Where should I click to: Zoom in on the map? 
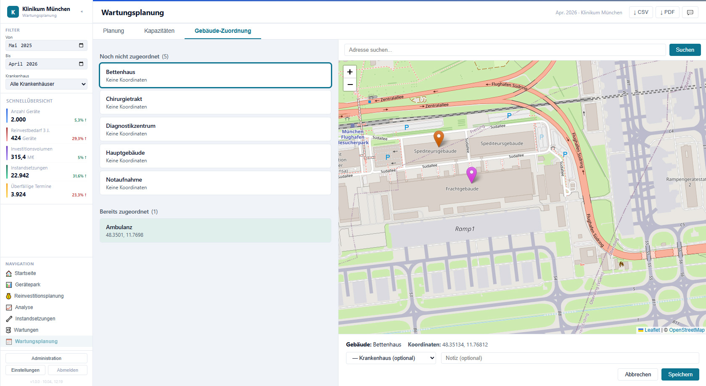(350, 72)
